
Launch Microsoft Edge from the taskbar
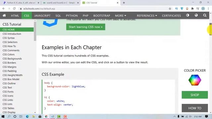(x=27, y=116)
